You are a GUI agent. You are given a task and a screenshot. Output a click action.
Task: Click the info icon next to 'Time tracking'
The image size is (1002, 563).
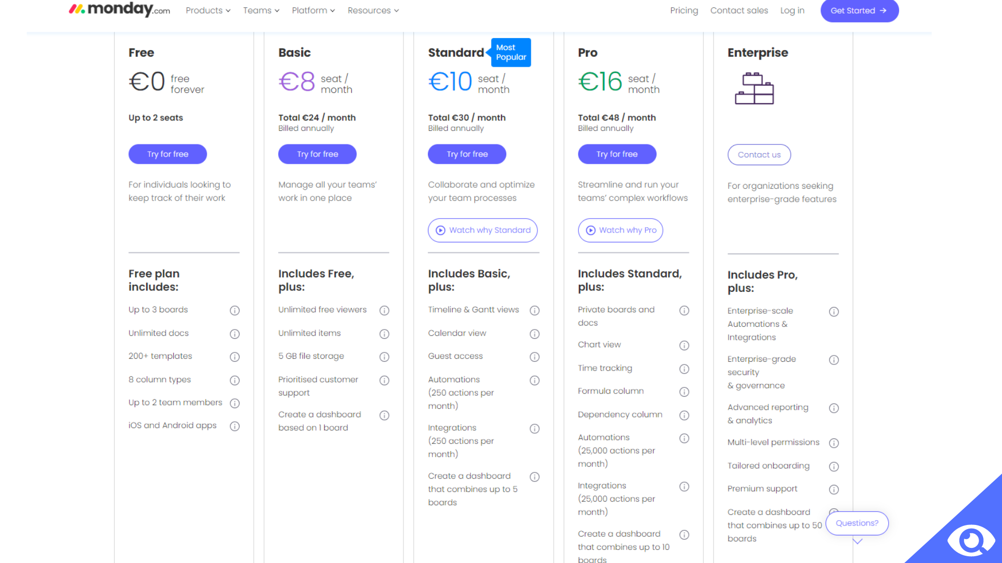coord(684,369)
